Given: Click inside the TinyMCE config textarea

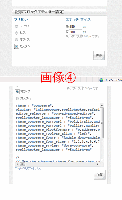Looking at the screenshot, I should [58, 133].
